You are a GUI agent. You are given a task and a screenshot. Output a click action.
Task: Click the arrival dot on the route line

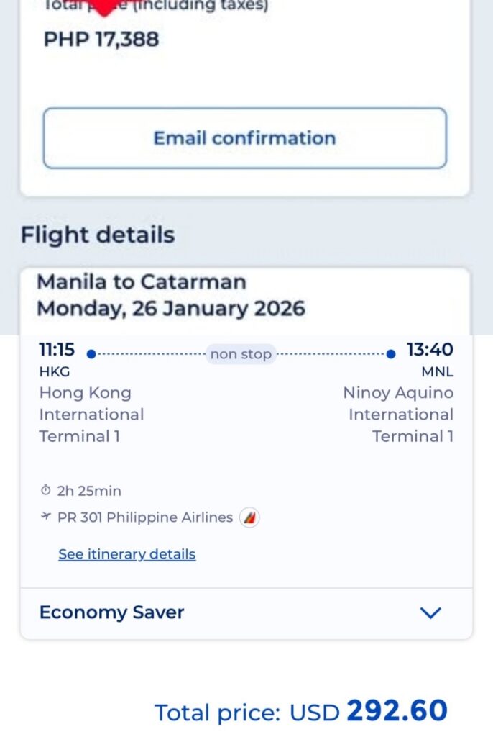coord(390,354)
